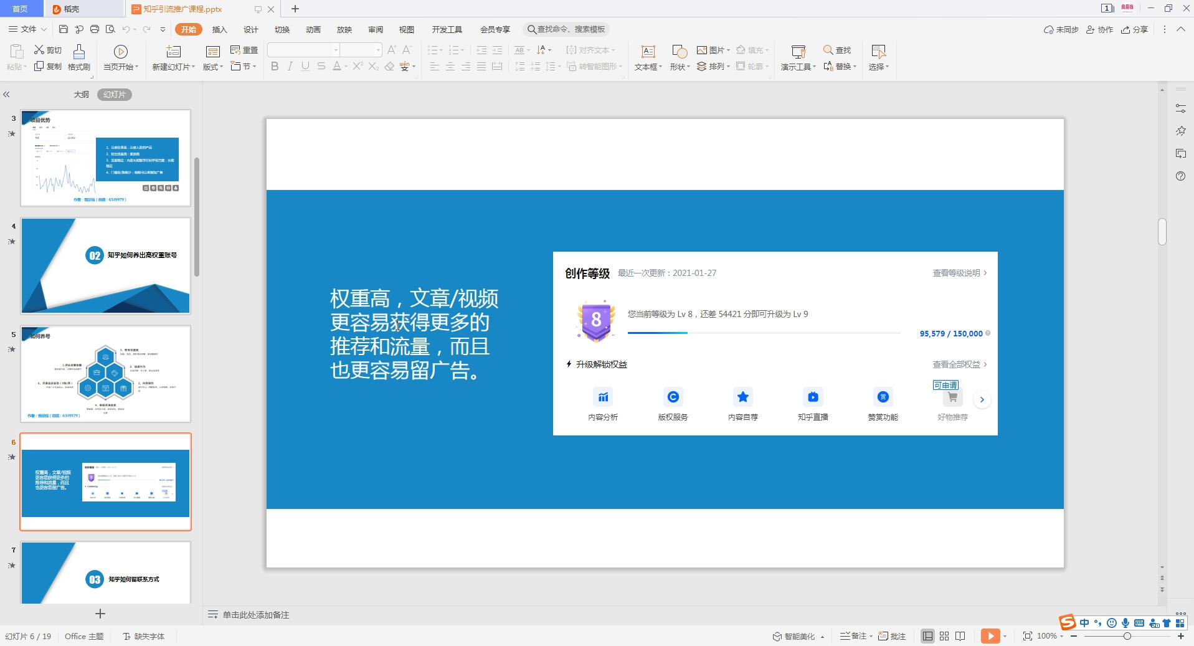Toggle normal view button in status bar
The width and height of the screenshot is (1194, 646).
[x=928, y=636]
